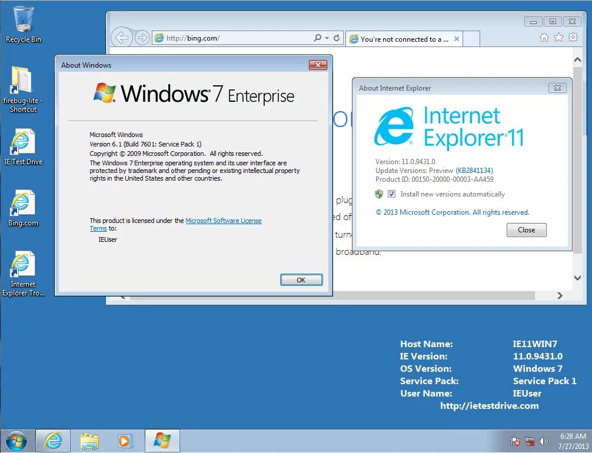Viewport: 592px width, 453px height.
Task: Click OK in About Windows dialog
Action: coord(301,279)
